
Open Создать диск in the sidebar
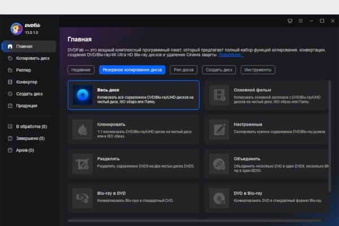(x=29, y=94)
